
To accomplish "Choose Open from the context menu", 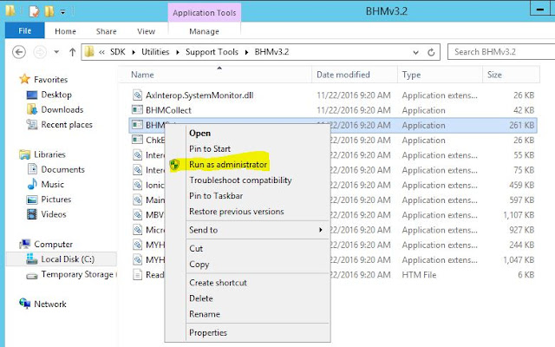I will click(200, 133).
